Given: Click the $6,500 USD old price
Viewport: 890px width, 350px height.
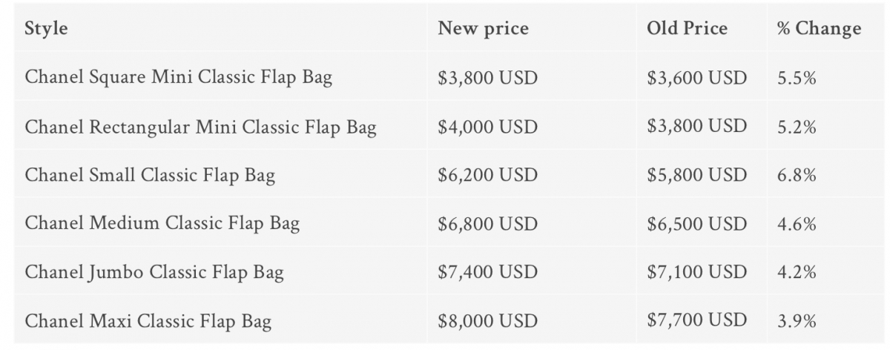Looking at the screenshot, I should 696,223.
